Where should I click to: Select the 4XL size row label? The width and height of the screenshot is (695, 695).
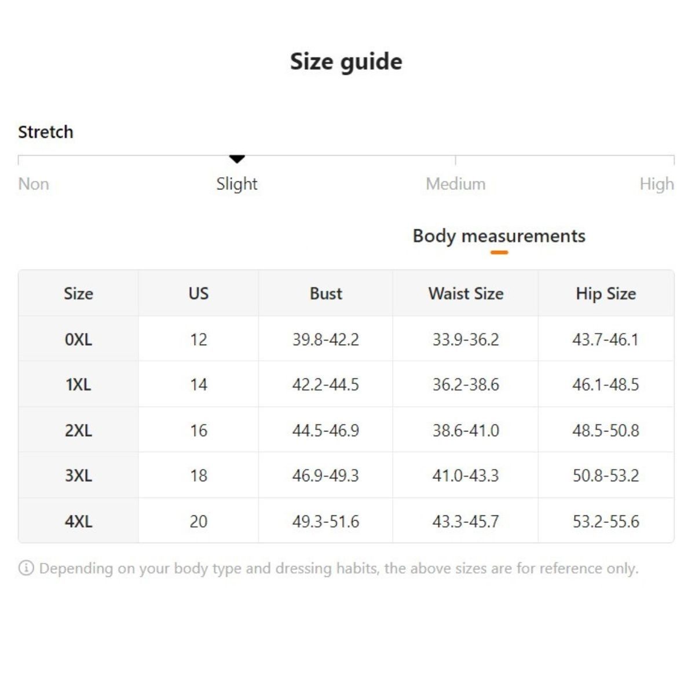point(78,521)
